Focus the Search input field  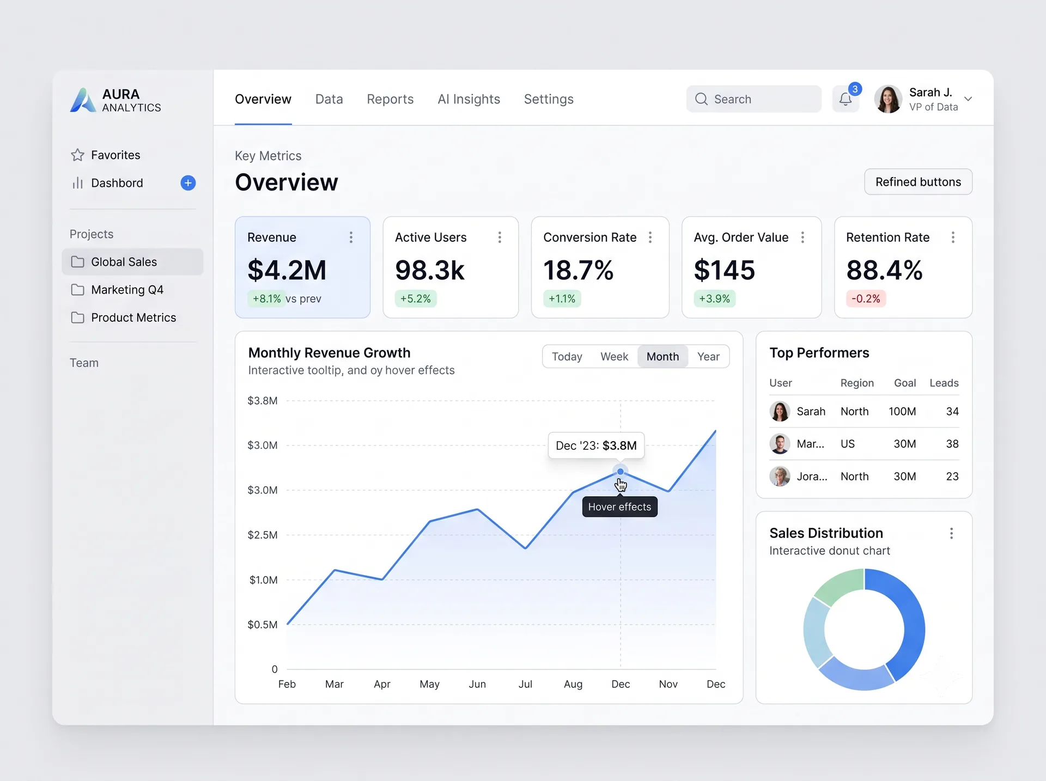[753, 99]
